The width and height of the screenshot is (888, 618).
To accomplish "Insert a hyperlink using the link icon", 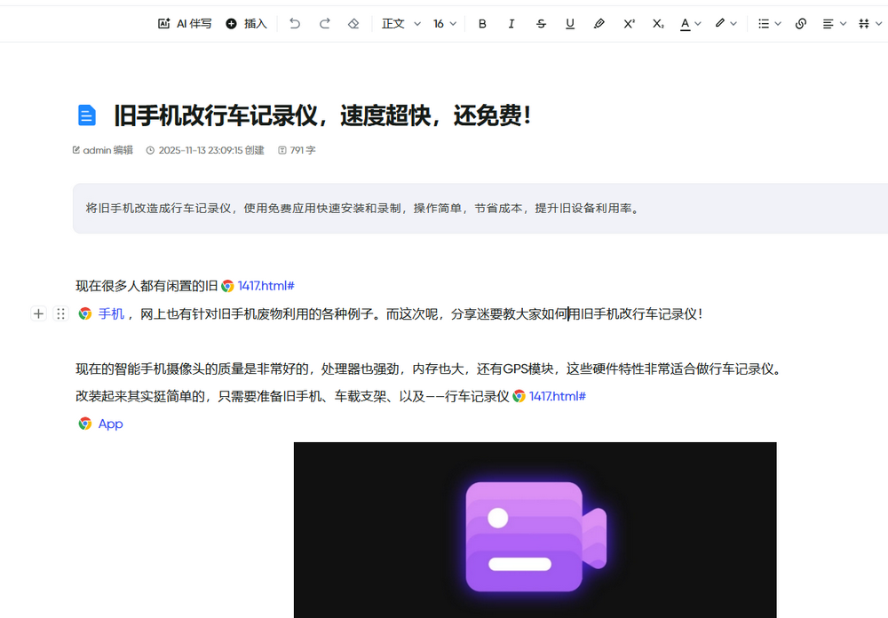I will (x=800, y=24).
